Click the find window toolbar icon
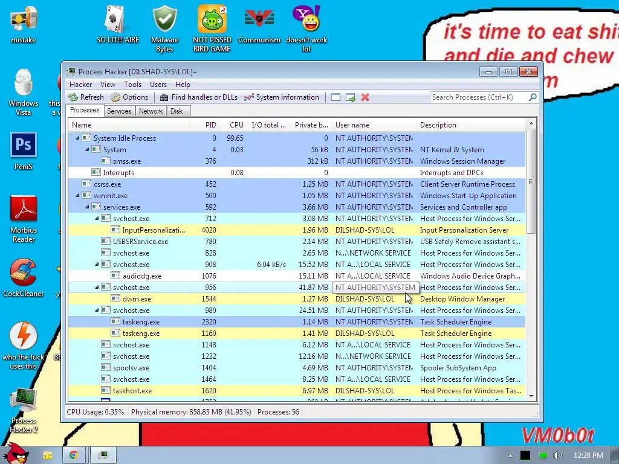 [x=335, y=97]
